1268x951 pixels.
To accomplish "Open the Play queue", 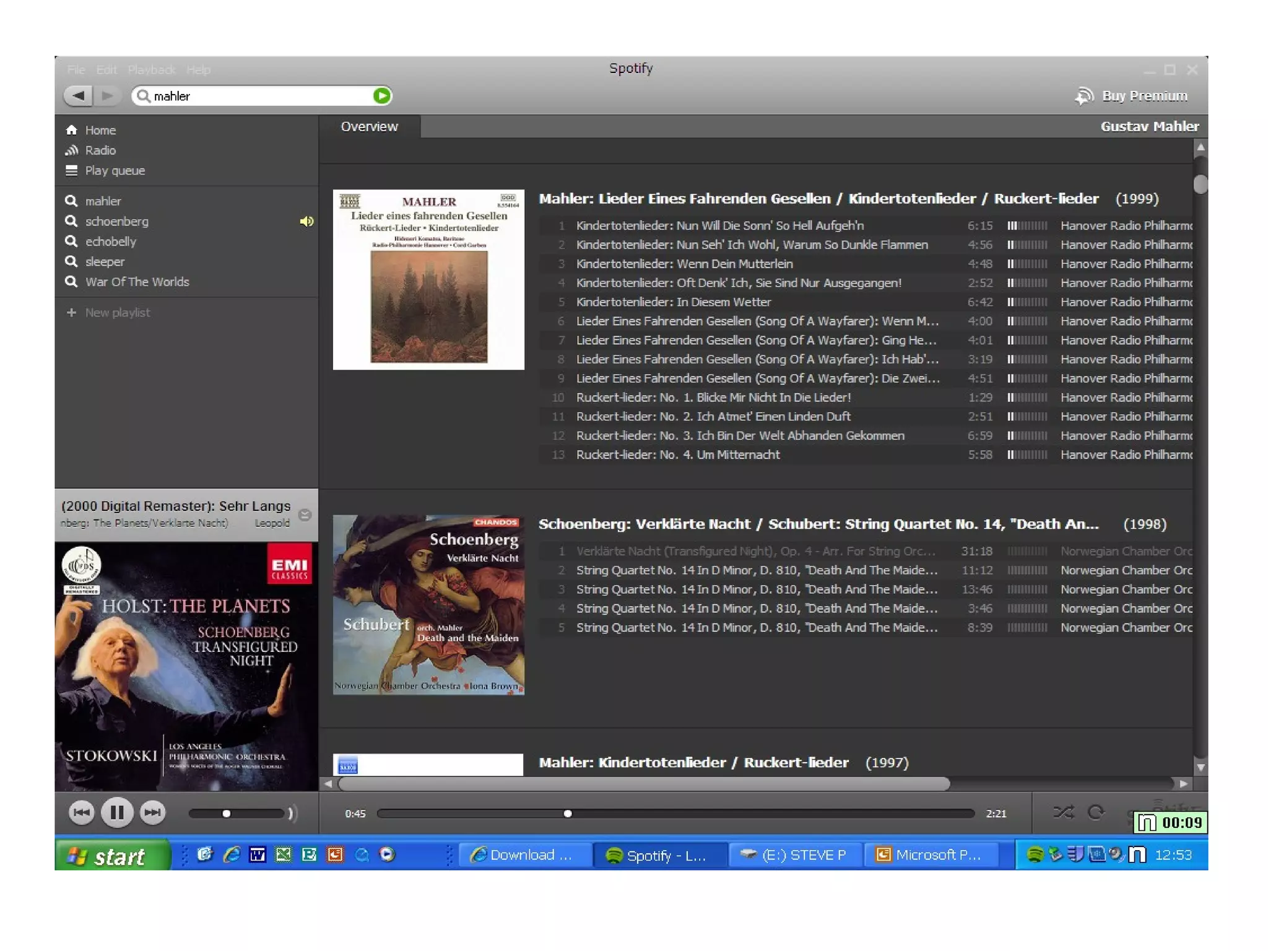I will point(115,171).
